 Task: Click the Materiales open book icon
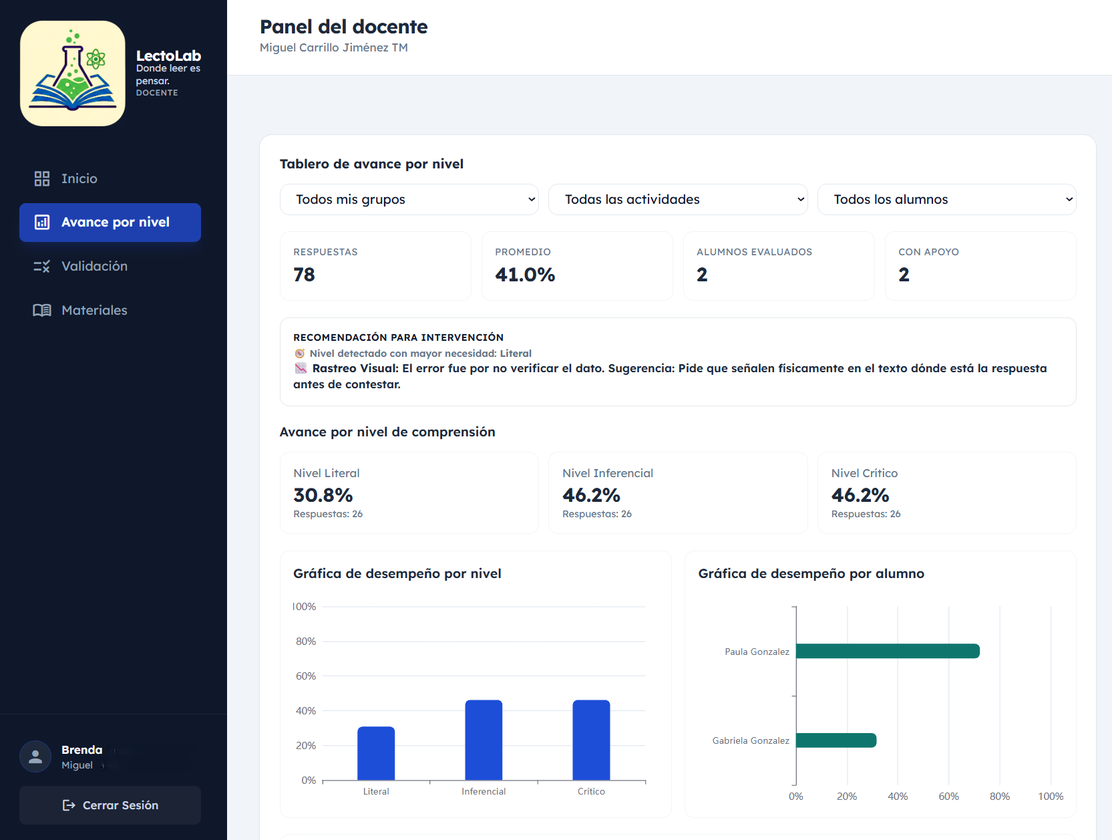pos(42,310)
